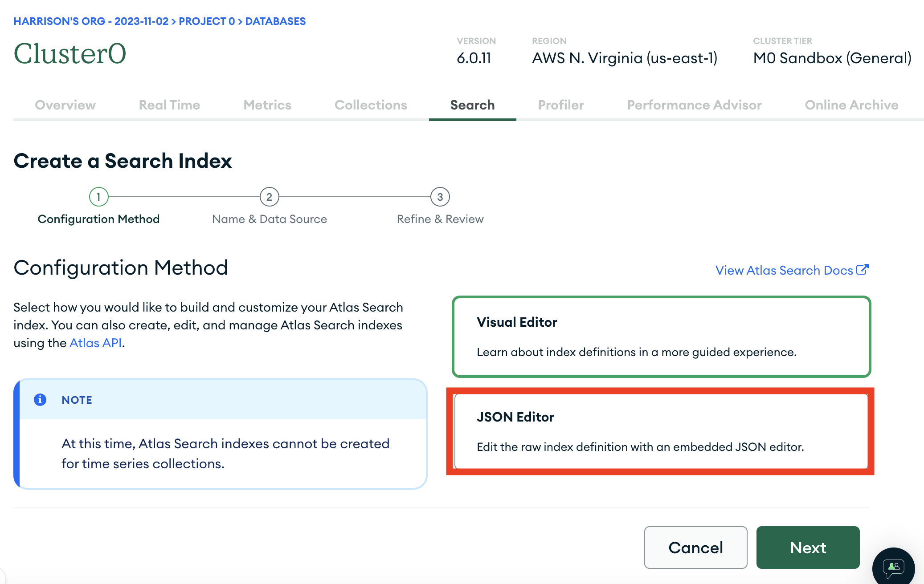This screenshot has width=924, height=584.
Task: Select the Visual Editor option card
Action: pos(661,337)
